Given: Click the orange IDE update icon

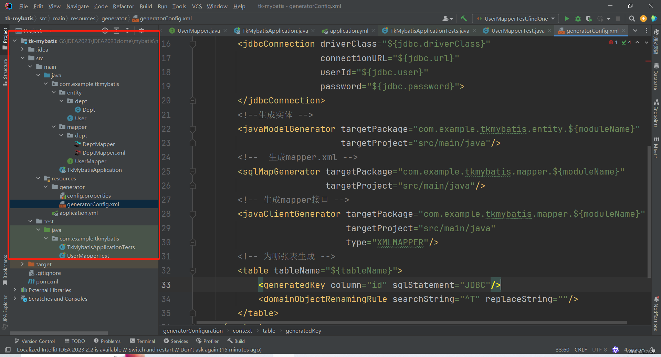Looking at the screenshot, I should pos(643,19).
